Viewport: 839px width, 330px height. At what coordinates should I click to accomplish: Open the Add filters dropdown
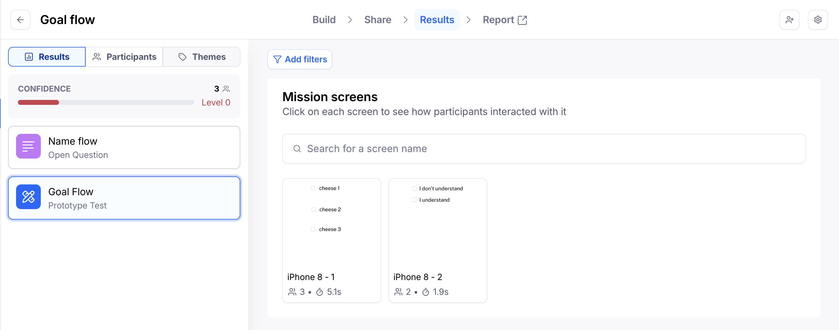(x=300, y=59)
